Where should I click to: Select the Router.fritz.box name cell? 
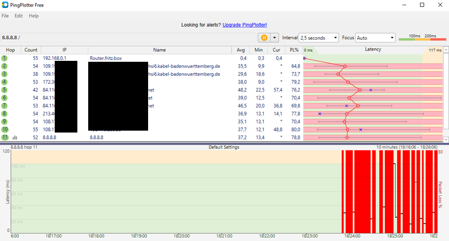coord(106,58)
